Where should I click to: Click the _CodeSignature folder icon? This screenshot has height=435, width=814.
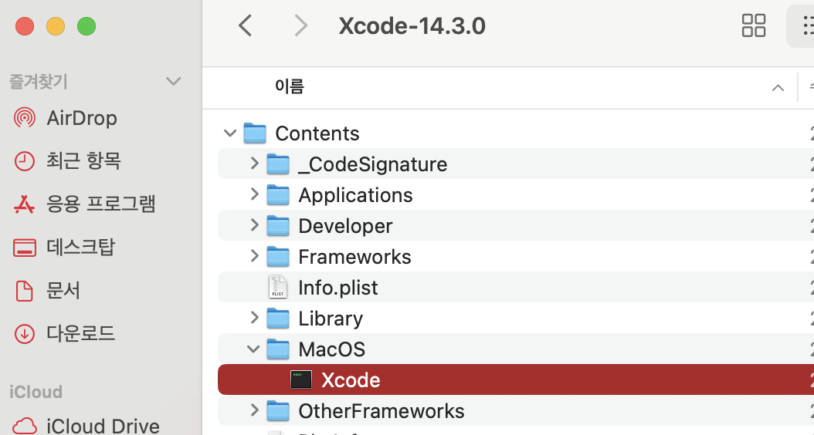pyautogui.click(x=278, y=164)
